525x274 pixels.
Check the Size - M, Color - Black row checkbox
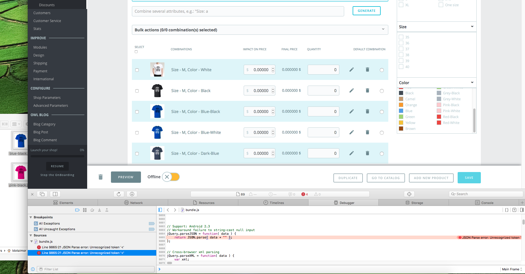(137, 91)
